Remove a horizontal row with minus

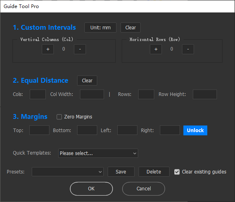(x=188, y=49)
